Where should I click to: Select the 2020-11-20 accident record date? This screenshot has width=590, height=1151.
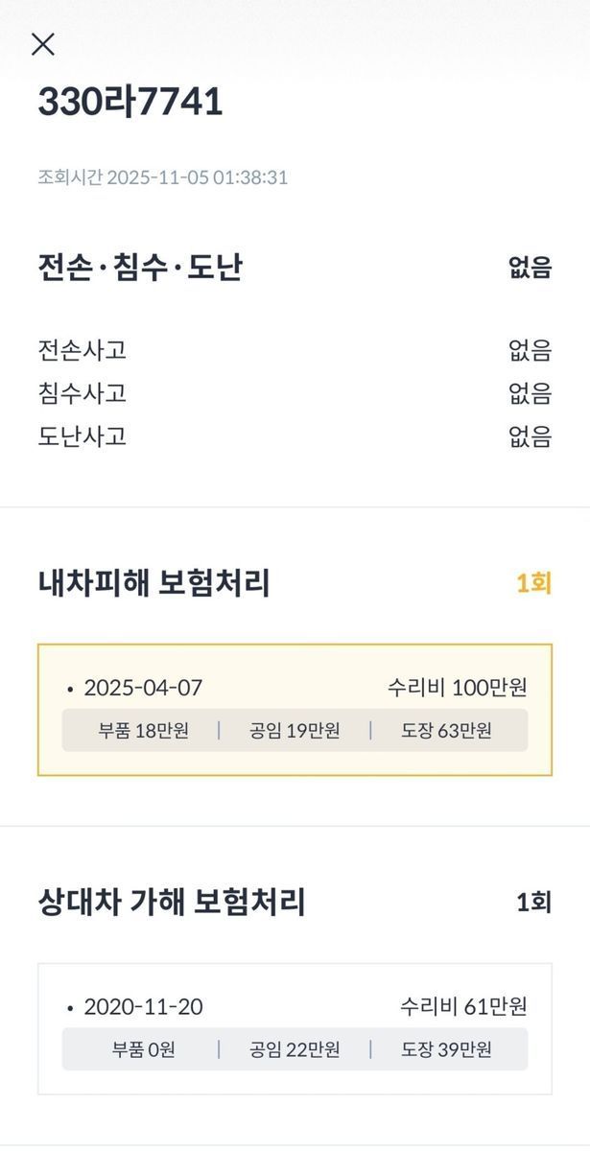(x=143, y=1007)
